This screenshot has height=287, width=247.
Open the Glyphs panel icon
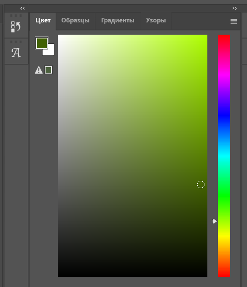16,53
